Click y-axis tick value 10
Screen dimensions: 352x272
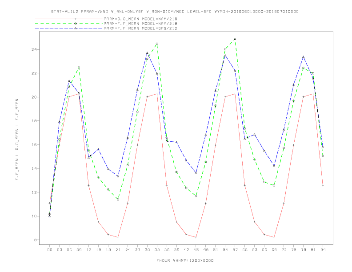tap(34, 216)
